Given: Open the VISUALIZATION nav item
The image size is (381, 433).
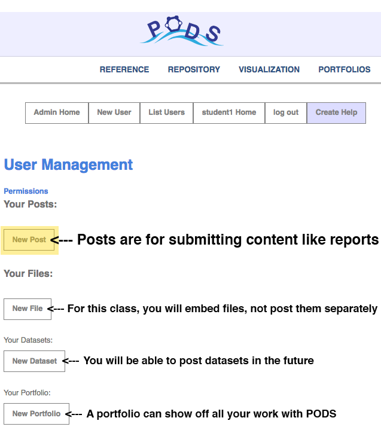Looking at the screenshot, I should [269, 69].
